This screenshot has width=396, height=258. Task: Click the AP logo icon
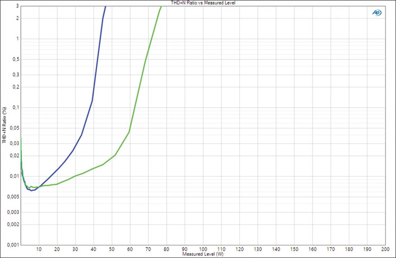pyautogui.click(x=377, y=13)
